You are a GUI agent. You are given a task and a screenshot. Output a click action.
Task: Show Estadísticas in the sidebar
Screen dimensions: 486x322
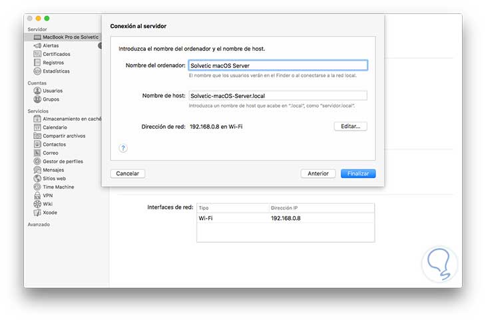click(56, 71)
